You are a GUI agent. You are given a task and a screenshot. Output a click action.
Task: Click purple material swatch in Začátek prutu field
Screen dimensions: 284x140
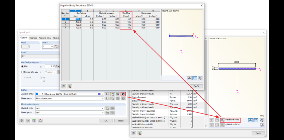[99, 94]
